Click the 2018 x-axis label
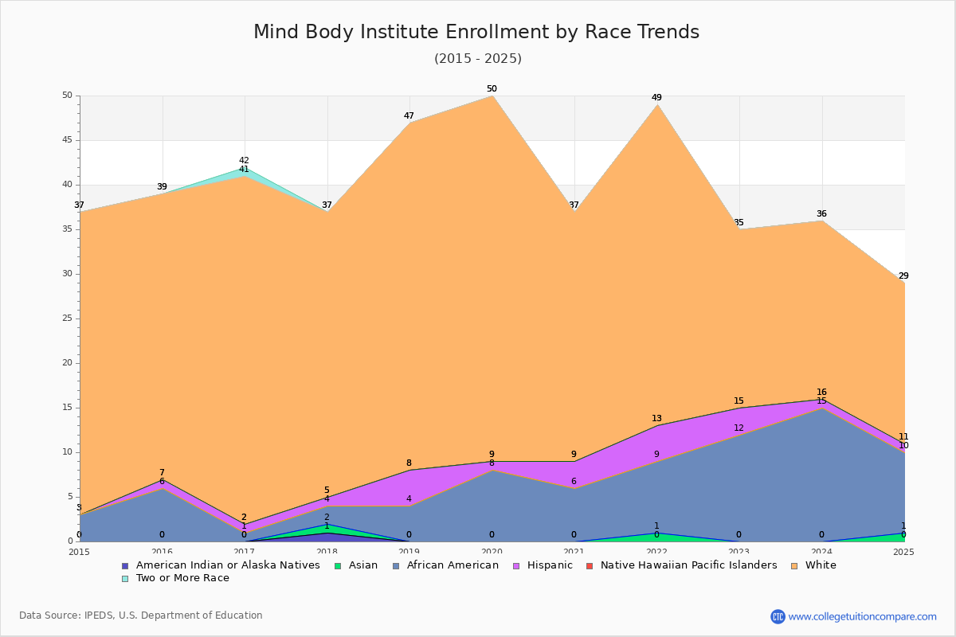 [327, 551]
